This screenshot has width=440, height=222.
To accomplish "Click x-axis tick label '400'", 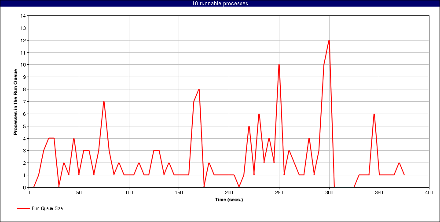I will coord(429,193).
